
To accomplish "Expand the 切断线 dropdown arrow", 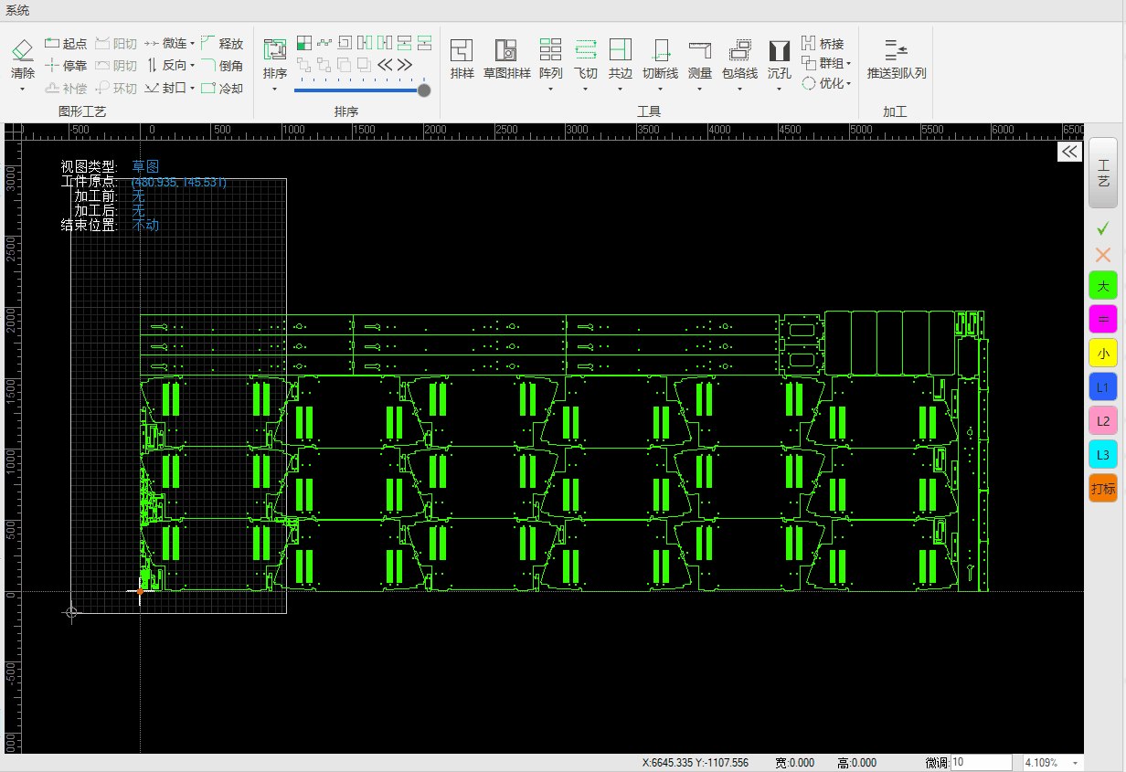I will pos(660,90).
